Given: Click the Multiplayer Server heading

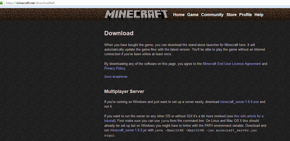Looking at the screenshot, I should (124, 91).
